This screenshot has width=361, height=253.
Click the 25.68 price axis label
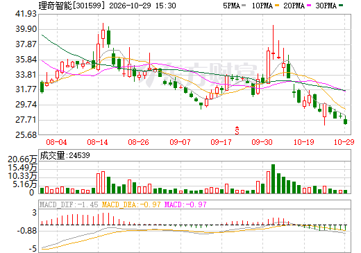26,135
